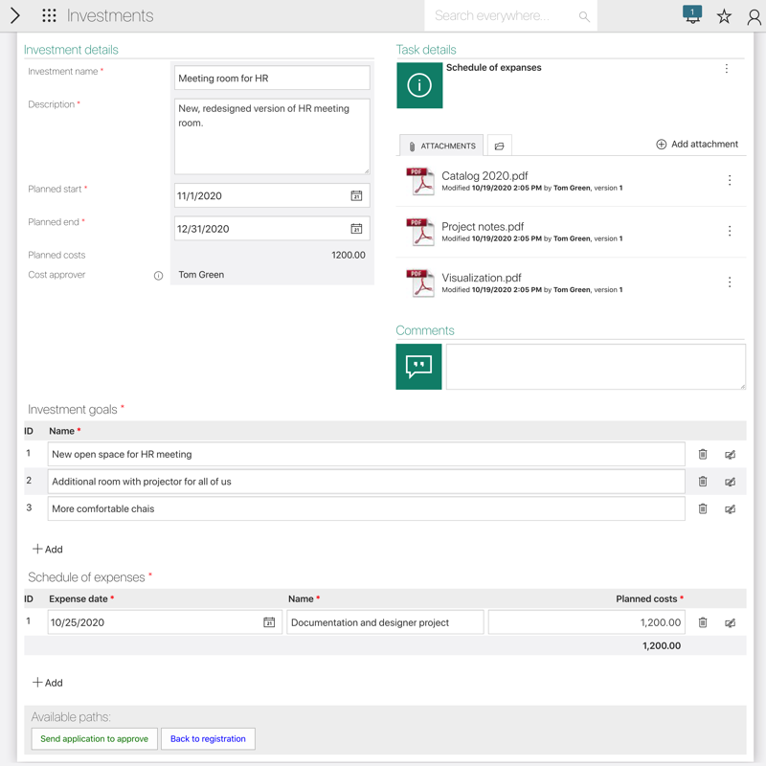The width and height of the screenshot is (766, 766).
Task: Edit the 'More comfortable chais' goal row
Action: (730, 509)
